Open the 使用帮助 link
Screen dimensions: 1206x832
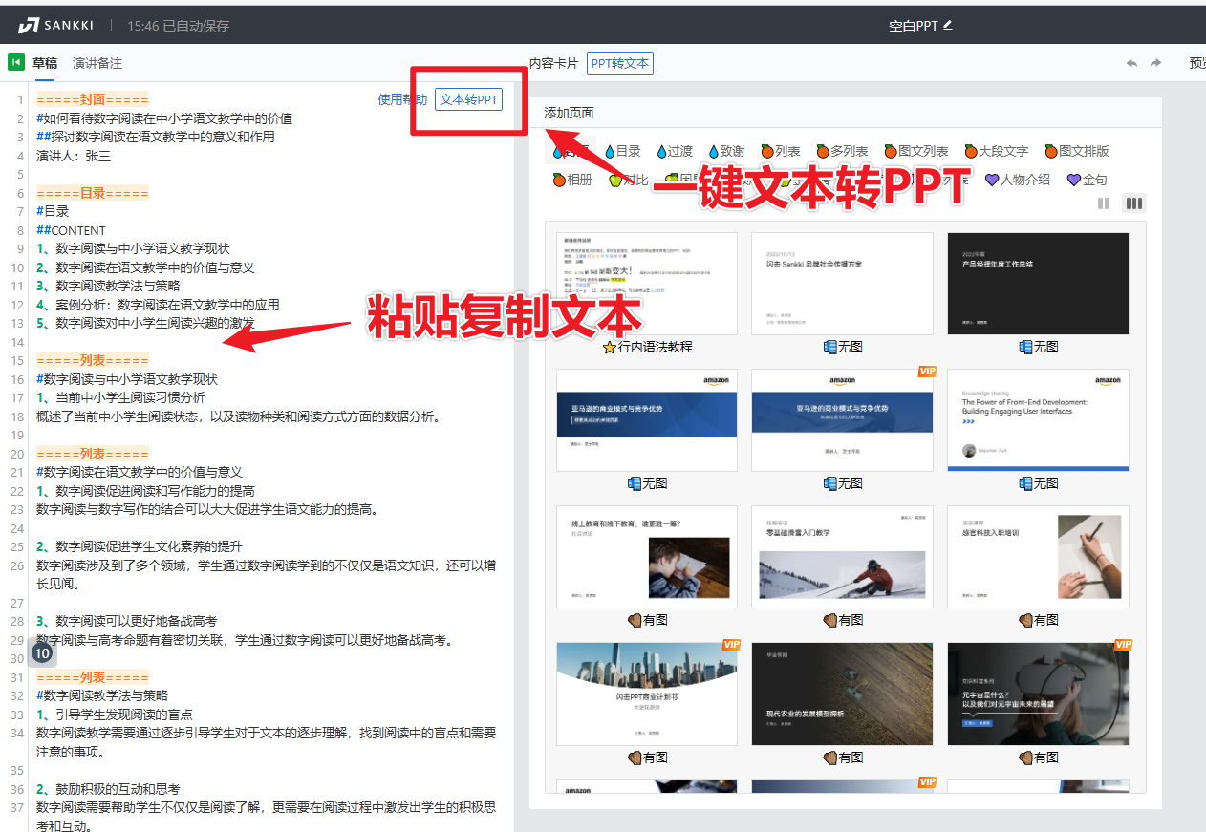pos(402,99)
